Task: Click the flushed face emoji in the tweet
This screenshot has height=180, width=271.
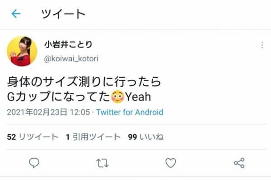Action: click(x=117, y=97)
